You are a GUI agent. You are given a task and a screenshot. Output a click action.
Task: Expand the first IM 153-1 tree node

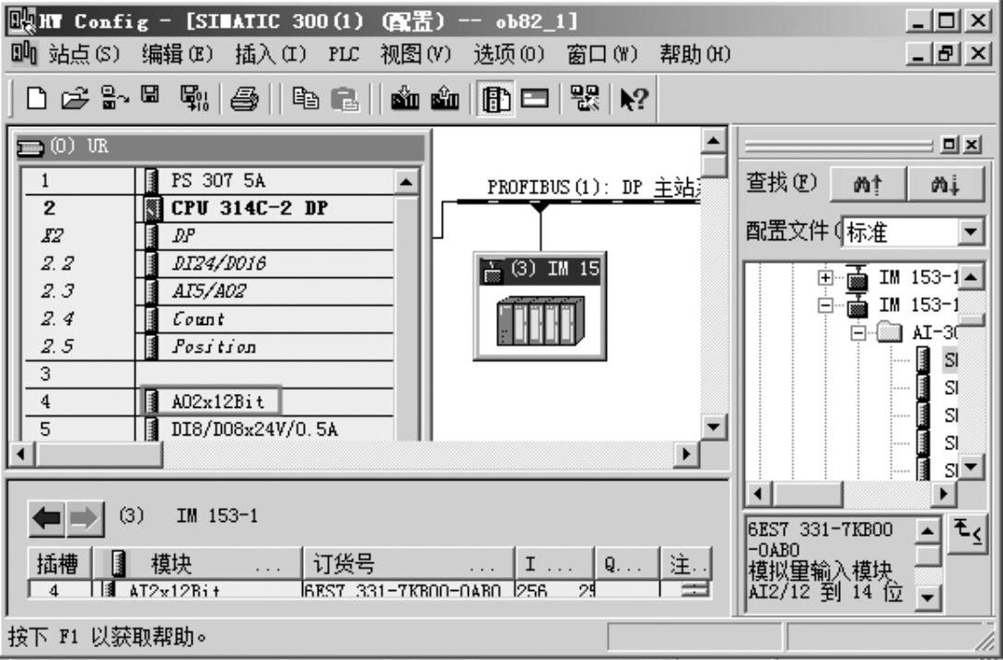tap(825, 278)
